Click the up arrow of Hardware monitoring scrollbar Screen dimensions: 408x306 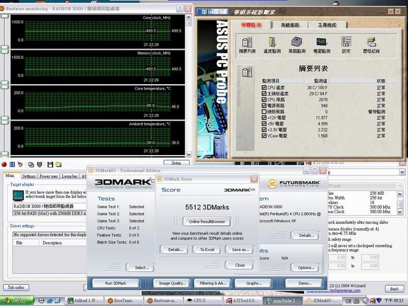189,17
